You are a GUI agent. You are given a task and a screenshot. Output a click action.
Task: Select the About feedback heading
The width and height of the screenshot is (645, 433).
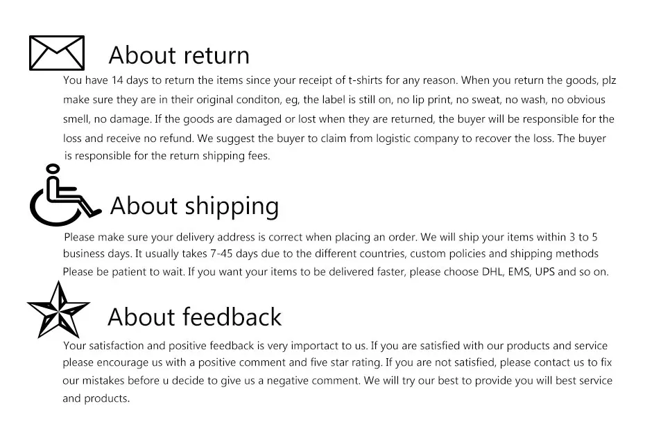tap(194, 317)
